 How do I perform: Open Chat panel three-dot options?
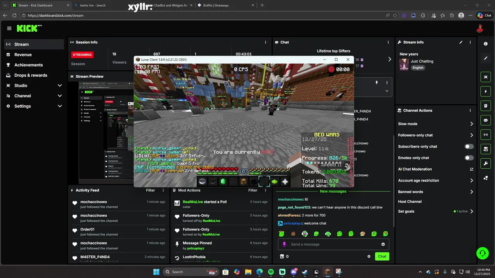pyautogui.click(x=388, y=42)
